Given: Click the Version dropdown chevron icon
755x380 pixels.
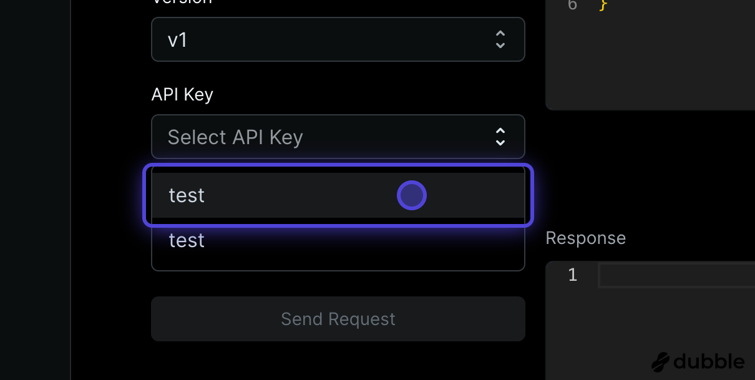Looking at the screenshot, I should pos(500,39).
